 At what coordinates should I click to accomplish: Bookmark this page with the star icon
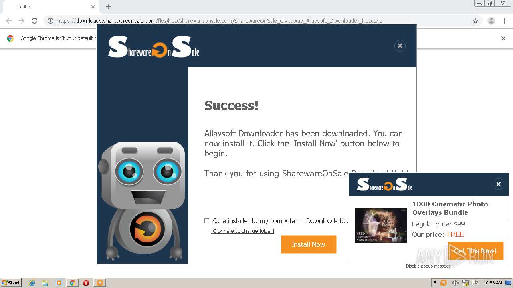[475, 21]
